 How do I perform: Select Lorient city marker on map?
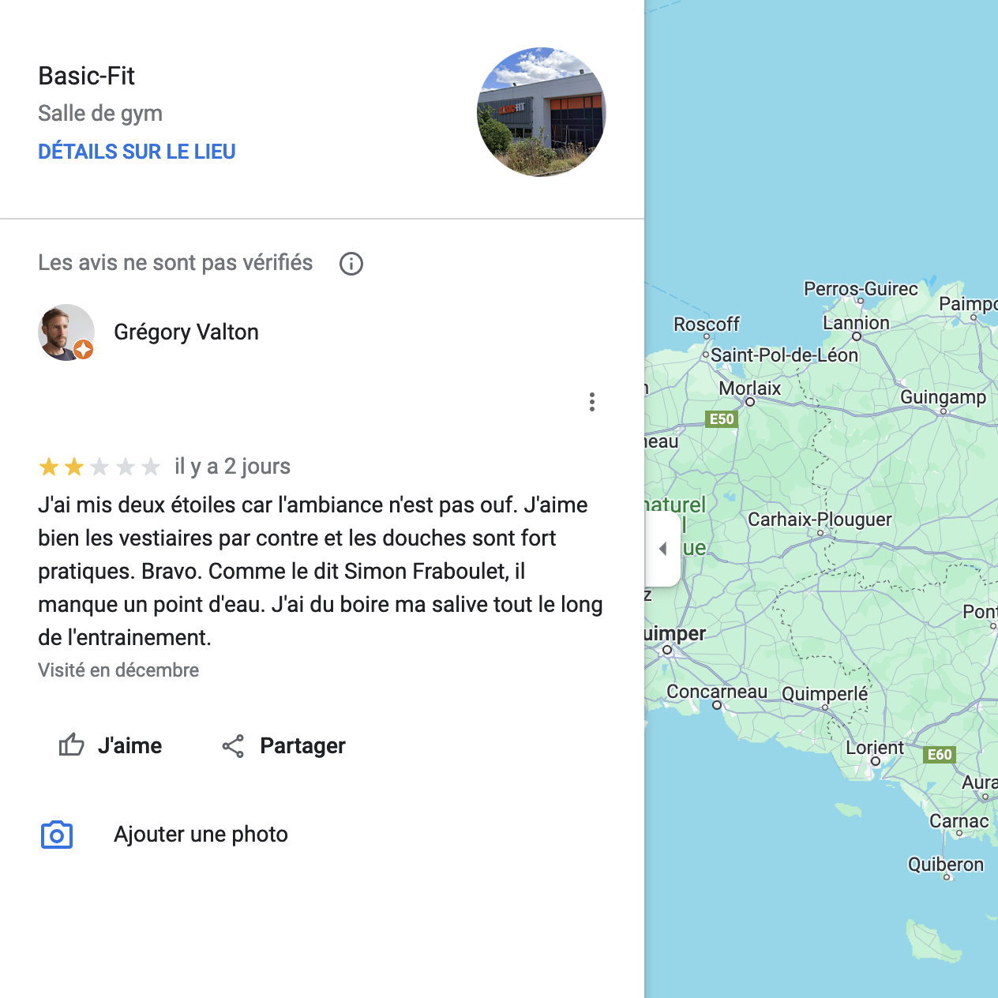[x=876, y=761]
